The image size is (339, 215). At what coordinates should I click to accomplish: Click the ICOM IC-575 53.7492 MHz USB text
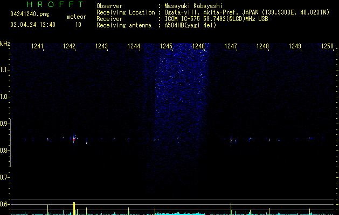(216, 19)
